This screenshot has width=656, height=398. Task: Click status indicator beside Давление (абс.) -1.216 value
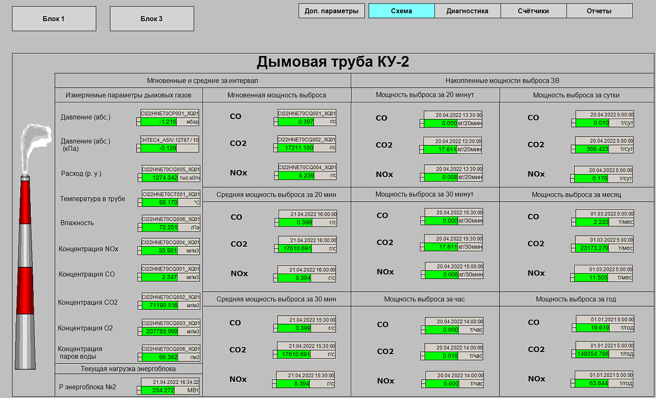[x=139, y=122]
